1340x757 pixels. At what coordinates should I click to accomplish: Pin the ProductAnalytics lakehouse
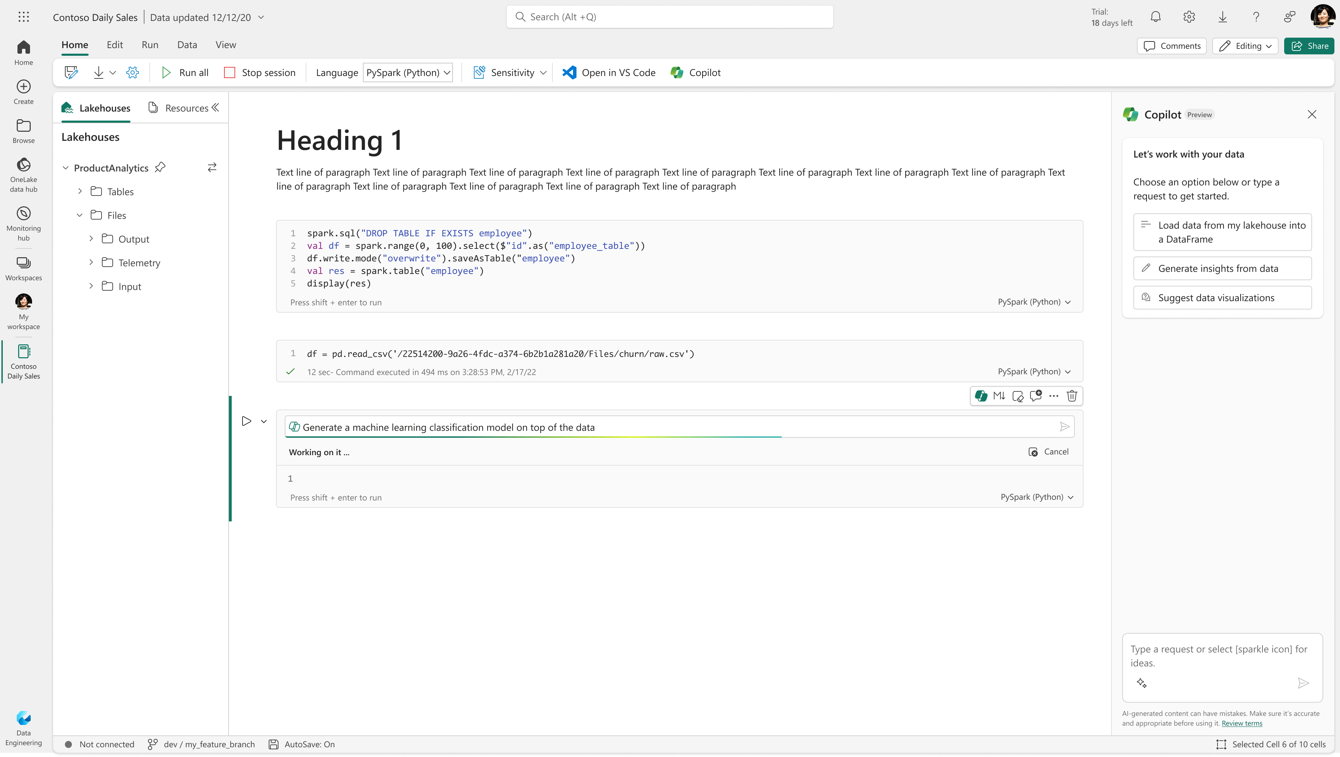click(x=160, y=167)
